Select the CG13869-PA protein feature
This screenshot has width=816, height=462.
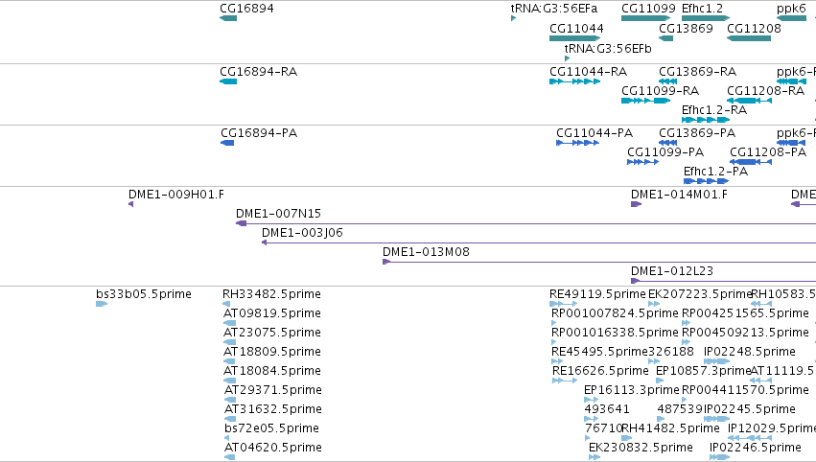click(667, 143)
